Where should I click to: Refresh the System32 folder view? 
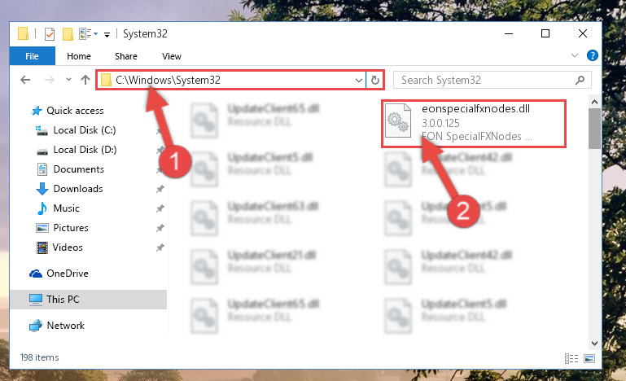point(375,81)
